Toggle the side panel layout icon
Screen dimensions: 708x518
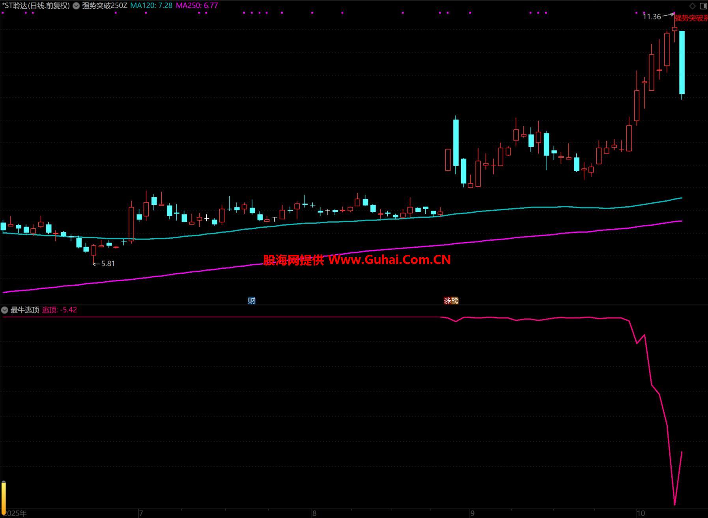point(703,6)
